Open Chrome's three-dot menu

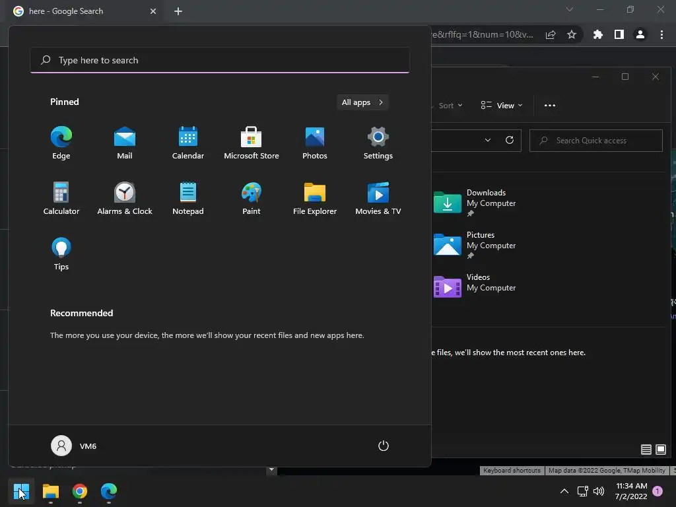click(661, 35)
